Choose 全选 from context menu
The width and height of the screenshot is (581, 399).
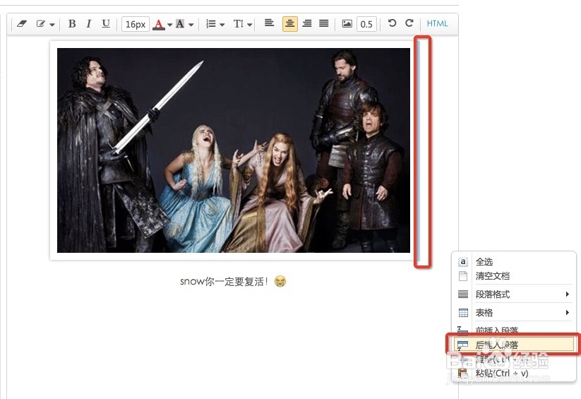tap(513, 262)
